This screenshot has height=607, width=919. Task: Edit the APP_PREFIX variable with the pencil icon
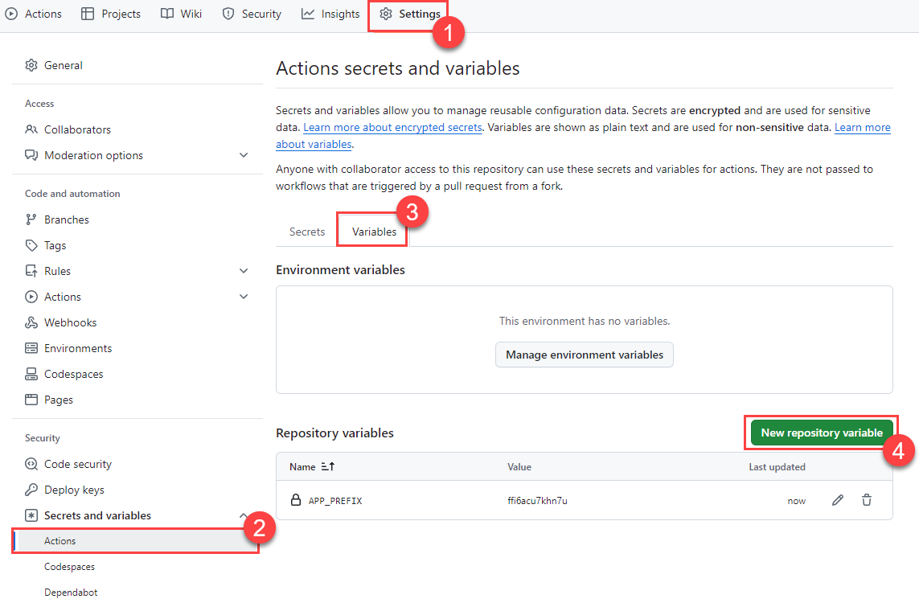837,500
